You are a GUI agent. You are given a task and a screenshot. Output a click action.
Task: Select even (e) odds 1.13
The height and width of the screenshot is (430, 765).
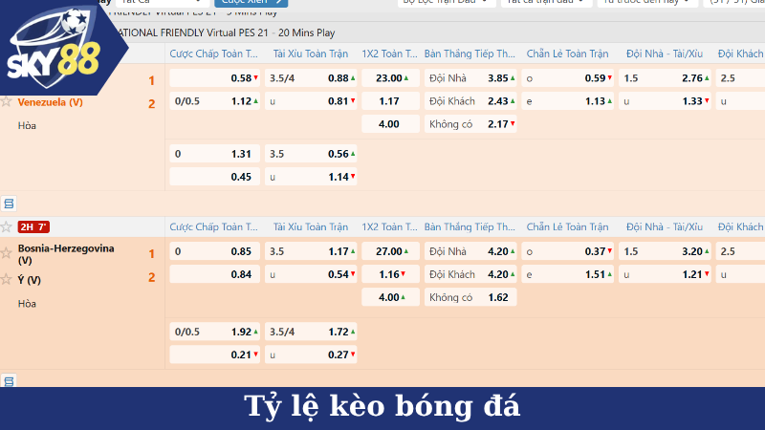pyautogui.click(x=567, y=101)
